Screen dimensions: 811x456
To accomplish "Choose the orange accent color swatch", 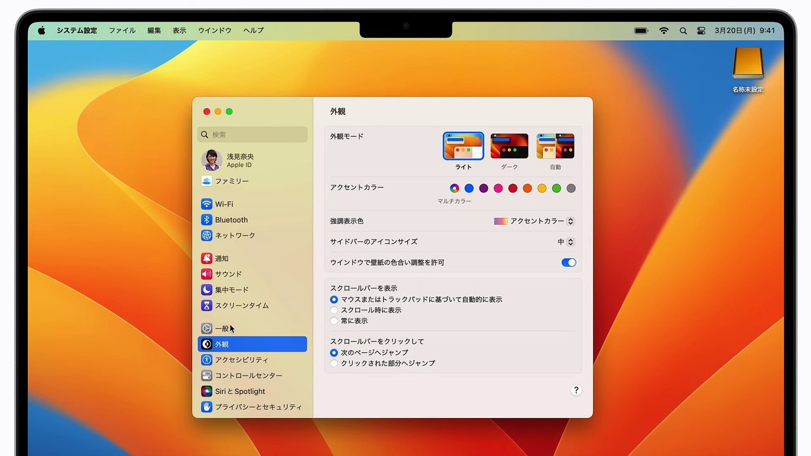I will [527, 188].
